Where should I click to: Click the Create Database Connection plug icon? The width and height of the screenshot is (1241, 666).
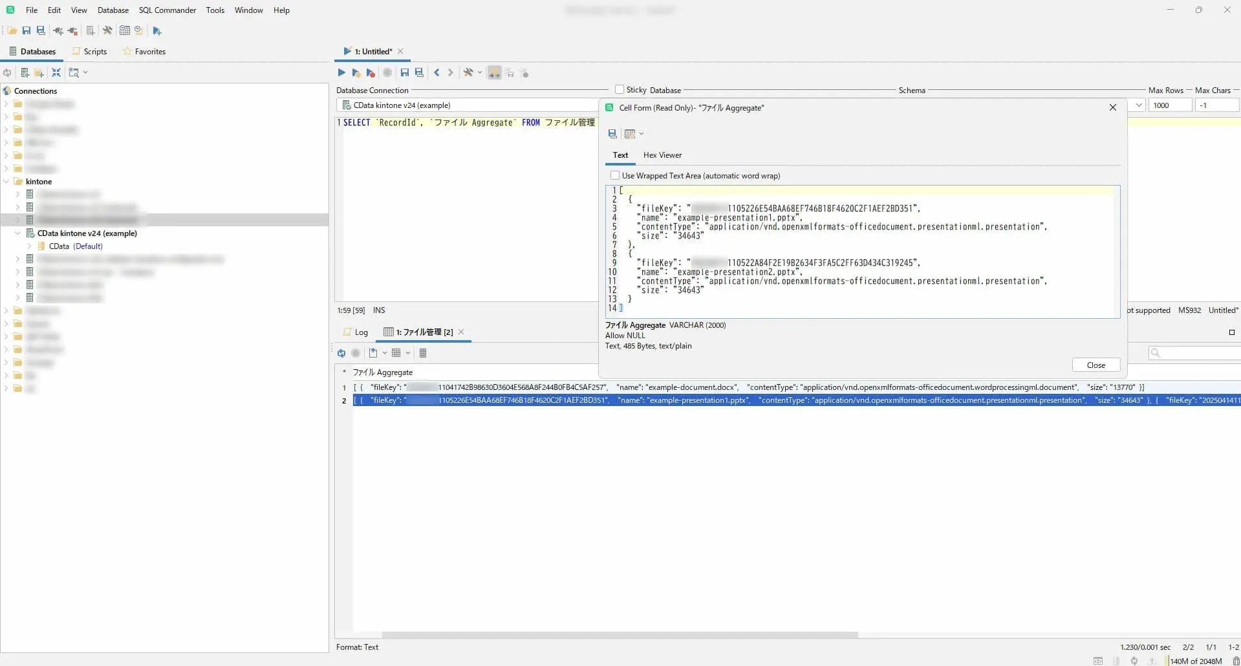point(58,30)
